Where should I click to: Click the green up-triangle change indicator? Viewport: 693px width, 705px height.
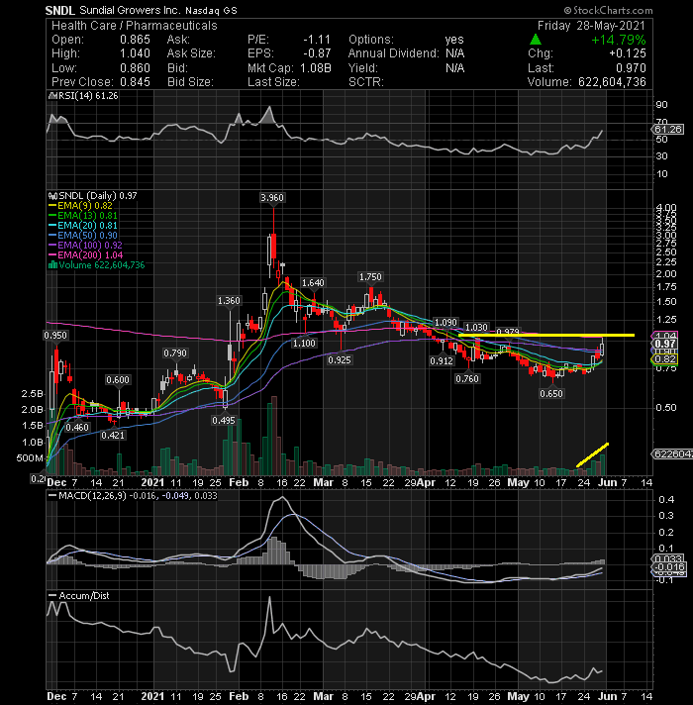coord(536,40)
